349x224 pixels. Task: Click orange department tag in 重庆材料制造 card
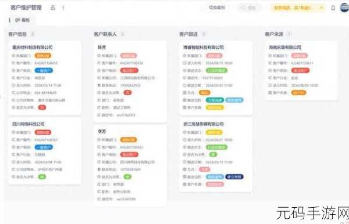pos(42,56)
